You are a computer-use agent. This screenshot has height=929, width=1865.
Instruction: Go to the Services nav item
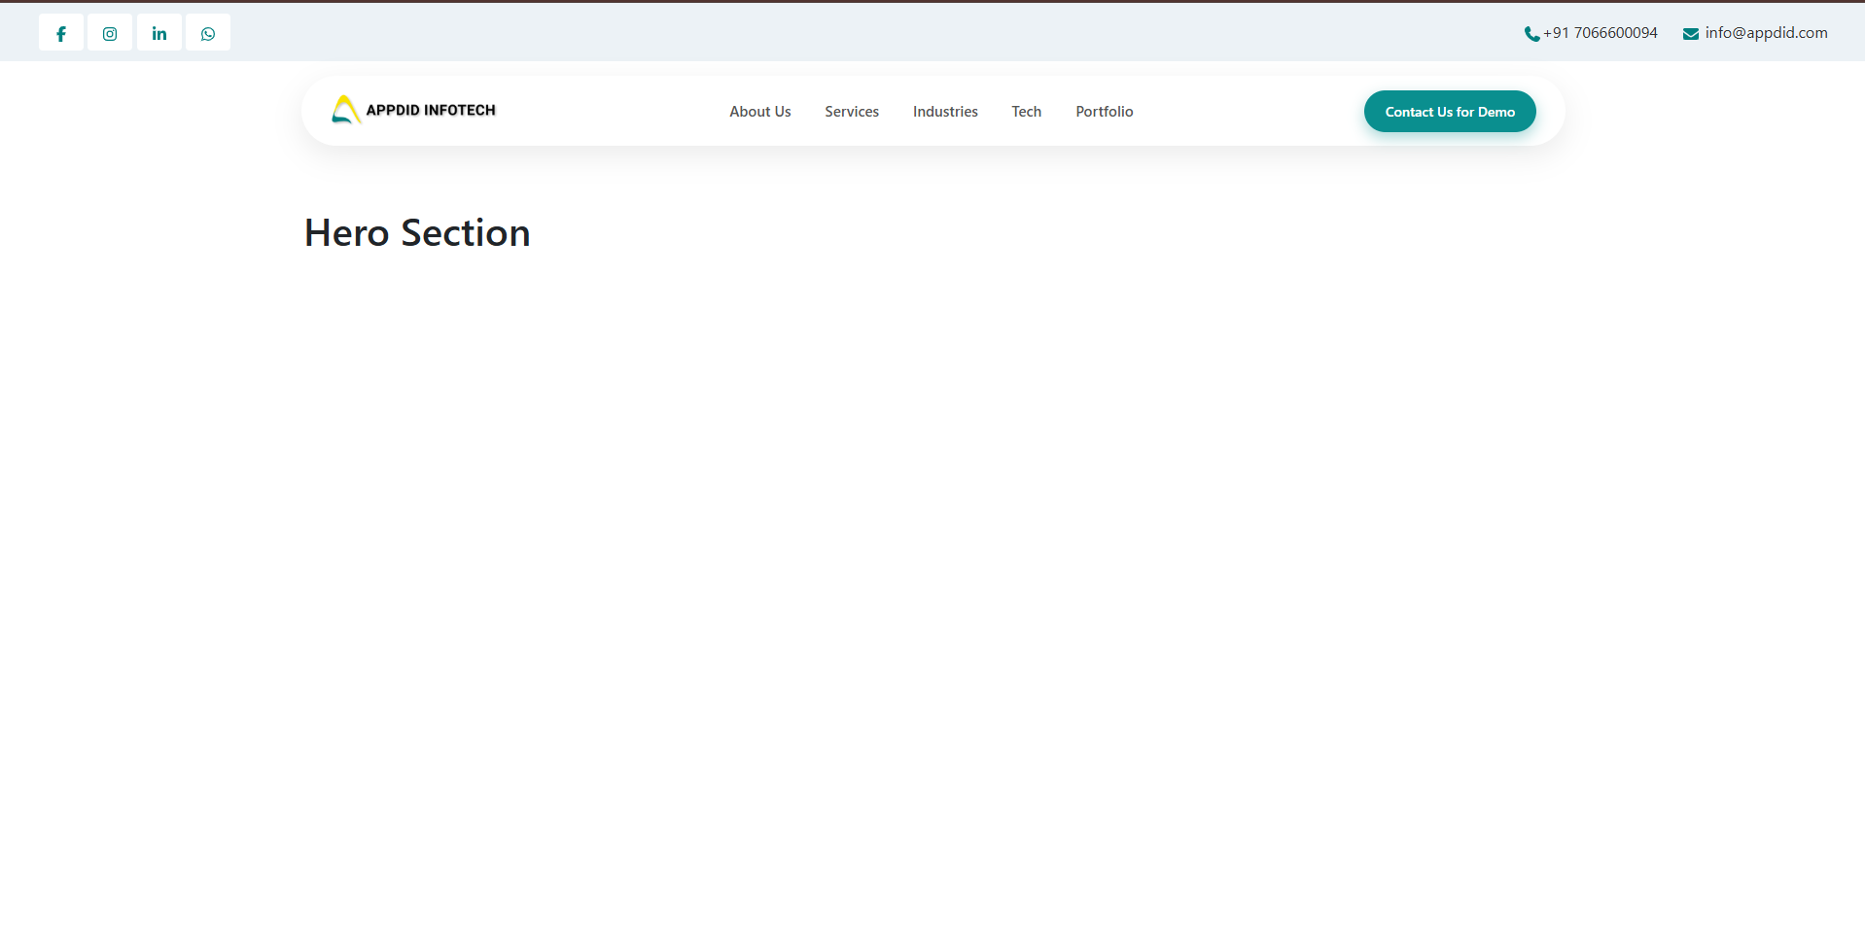[852, 112]
